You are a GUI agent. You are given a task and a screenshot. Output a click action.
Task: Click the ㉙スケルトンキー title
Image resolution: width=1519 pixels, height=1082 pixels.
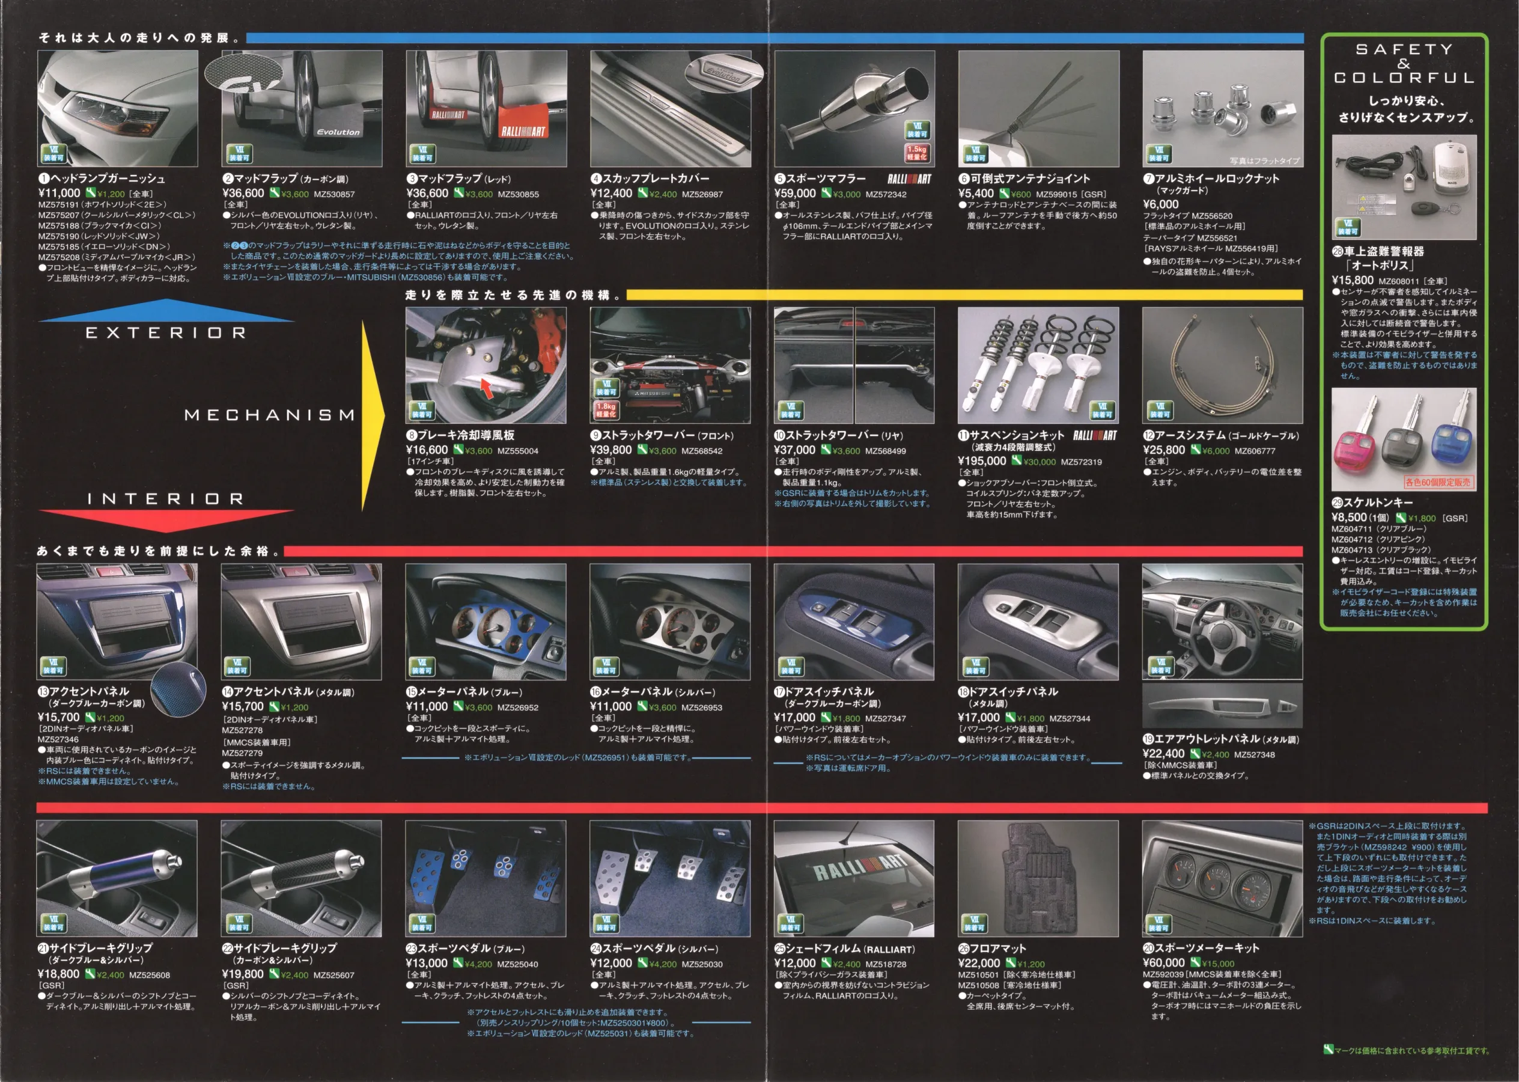[1372, 503]
